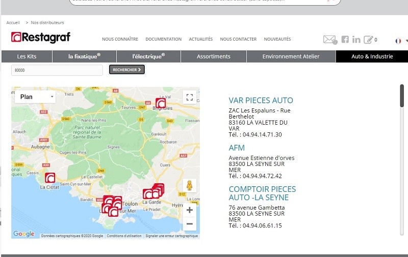The height and width of the screenshot is (257, 408).
Task: Open the quote list notepad icon
Action: (x=368, y=40)
